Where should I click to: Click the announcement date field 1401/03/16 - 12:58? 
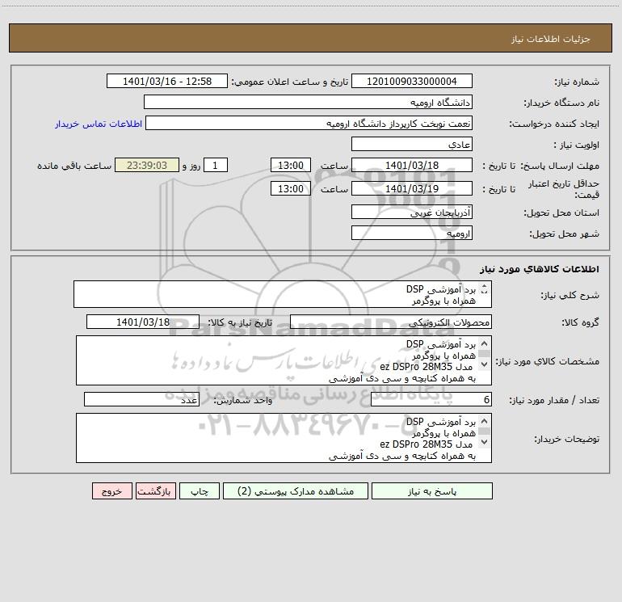[167, 81]
